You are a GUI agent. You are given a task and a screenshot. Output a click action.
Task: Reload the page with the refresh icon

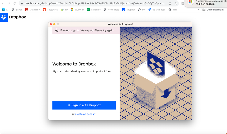tap(15, 3)
